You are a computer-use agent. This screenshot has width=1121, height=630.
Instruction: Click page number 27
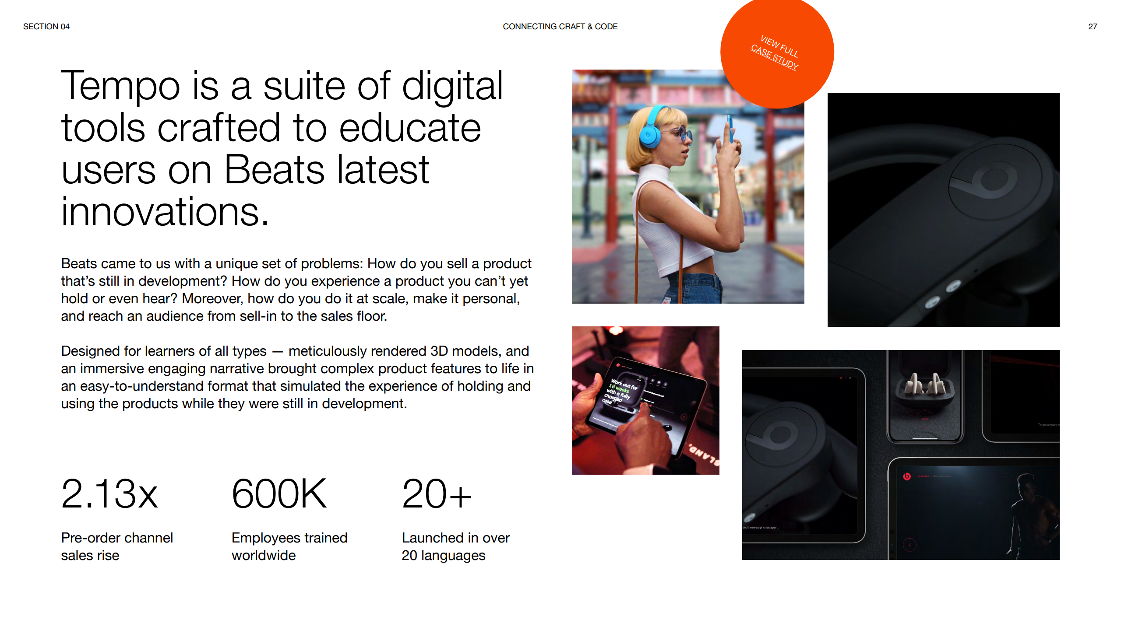pyautogui.click(x=1092, y=27)
